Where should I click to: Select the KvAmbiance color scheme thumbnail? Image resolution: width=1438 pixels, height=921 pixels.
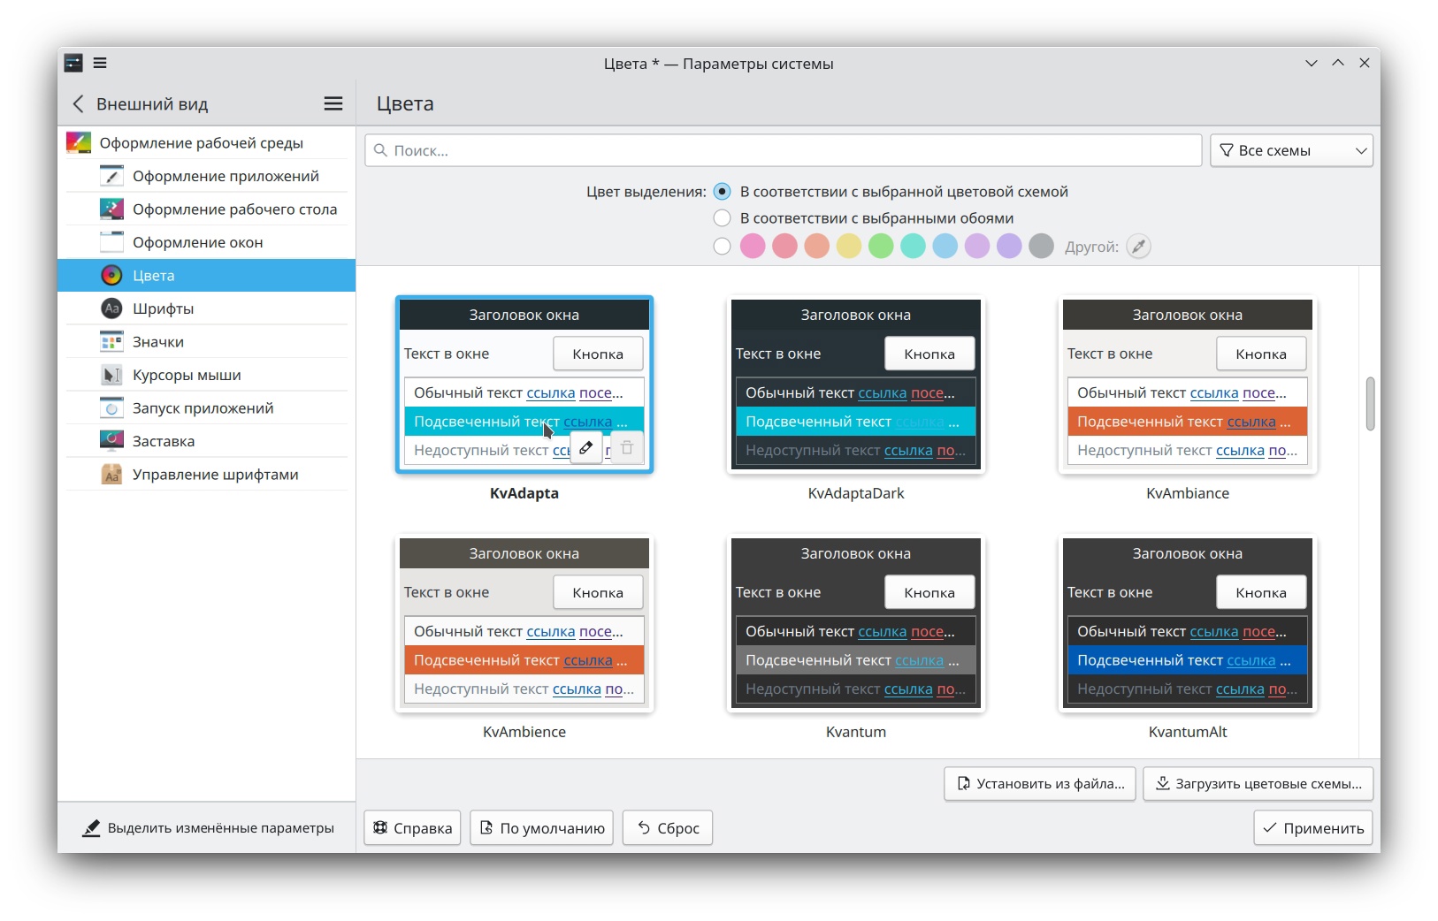(x=1188, y=384)
